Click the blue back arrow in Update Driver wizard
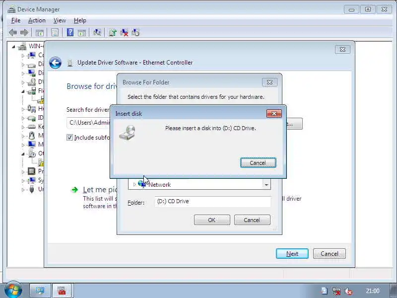397x298 pixels. click(55, 63)
